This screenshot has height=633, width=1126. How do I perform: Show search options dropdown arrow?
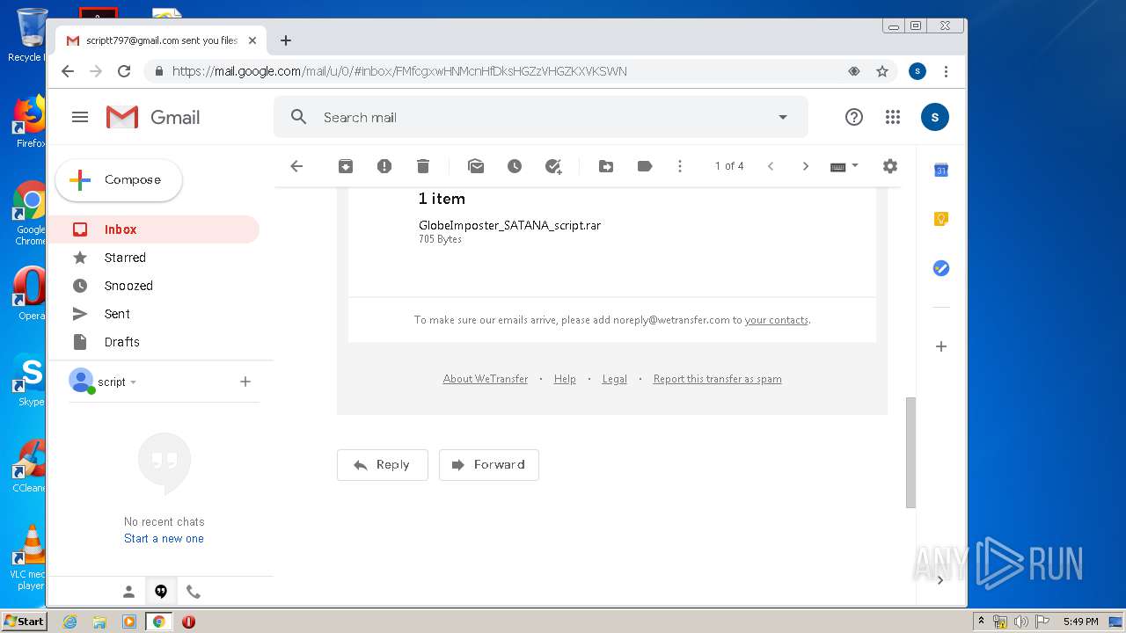(783, 117)
